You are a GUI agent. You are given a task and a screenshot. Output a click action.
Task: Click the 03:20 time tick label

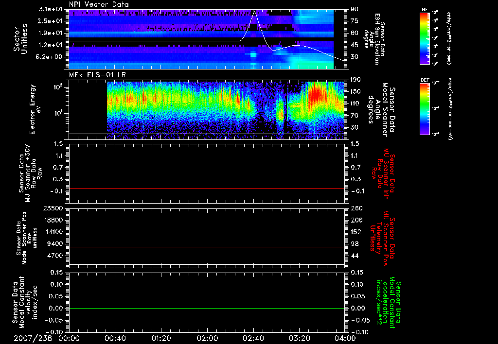click(x=299, y=338)
